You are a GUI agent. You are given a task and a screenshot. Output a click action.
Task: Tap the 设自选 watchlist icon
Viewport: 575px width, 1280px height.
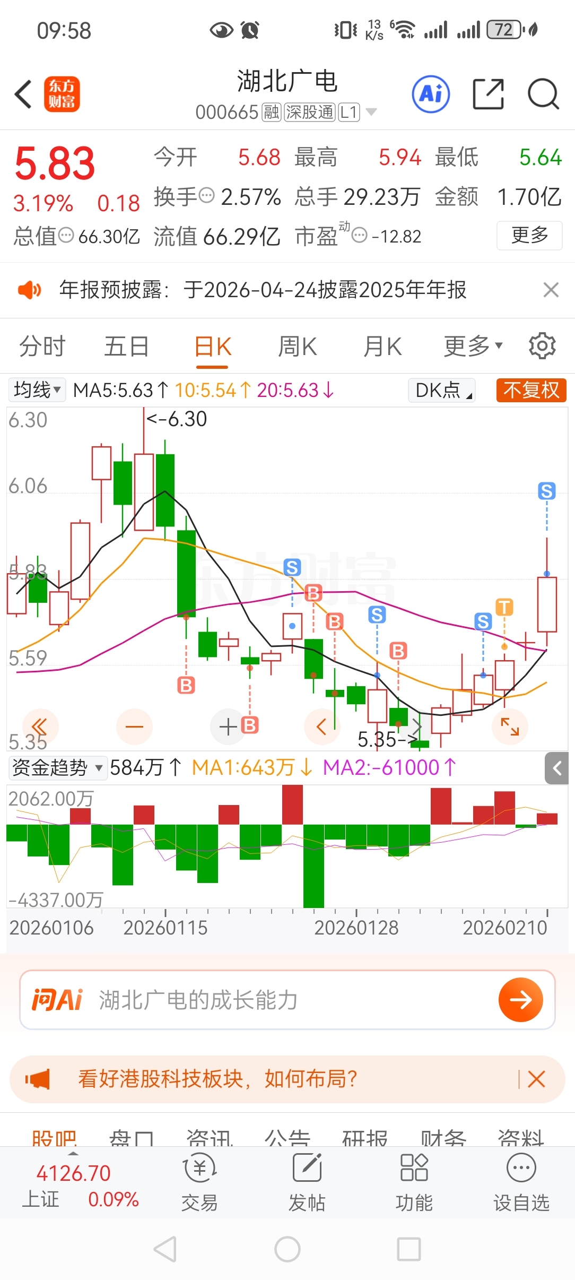521,1183
